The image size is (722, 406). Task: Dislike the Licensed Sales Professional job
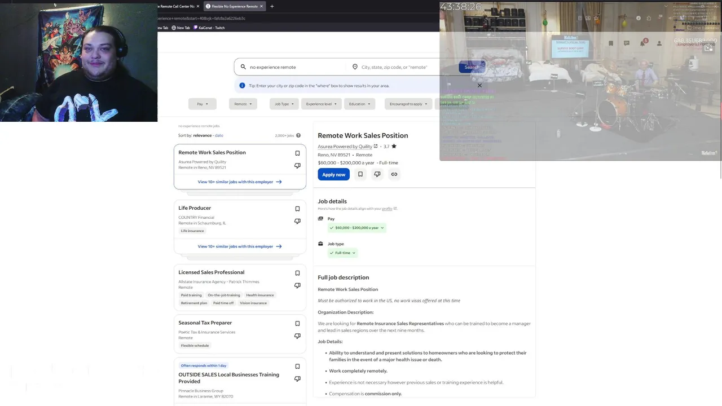point(297,285)
